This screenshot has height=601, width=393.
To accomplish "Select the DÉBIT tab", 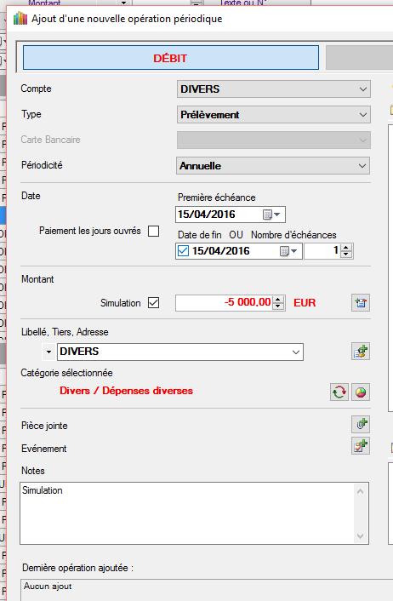I will point(171,58).
